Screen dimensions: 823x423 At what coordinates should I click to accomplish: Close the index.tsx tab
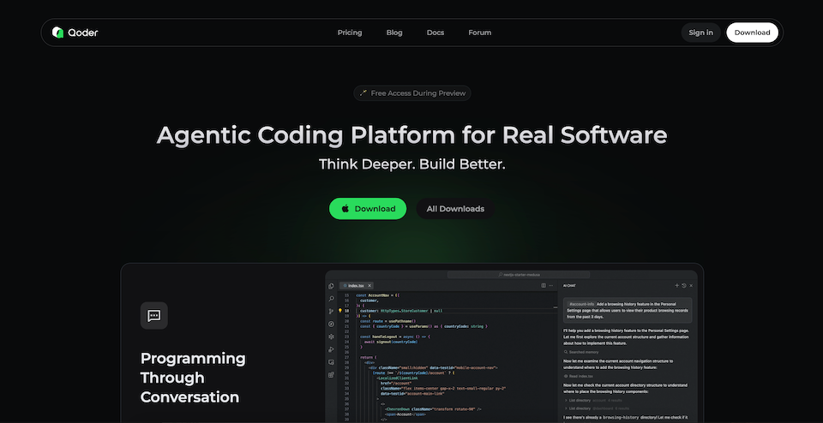(369, 286)
